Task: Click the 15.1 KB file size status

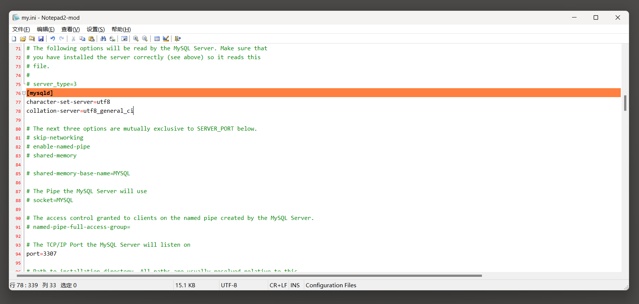Action: (x=185, y=285)
